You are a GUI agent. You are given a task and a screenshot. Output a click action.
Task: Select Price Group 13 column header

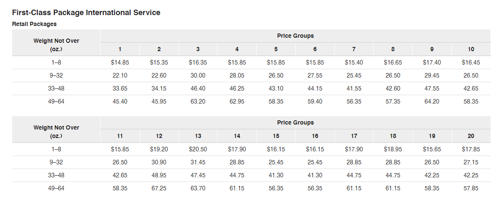(x=198, y=136)
